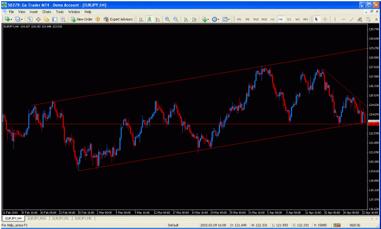Screen dimensions: 381x229
Task: Click the Default profile status field
Action: pos(173,225)
